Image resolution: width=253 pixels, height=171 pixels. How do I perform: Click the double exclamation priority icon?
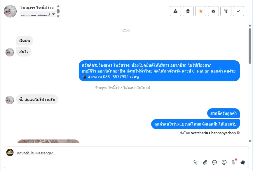pyautogui.click(x=226, y=11)
